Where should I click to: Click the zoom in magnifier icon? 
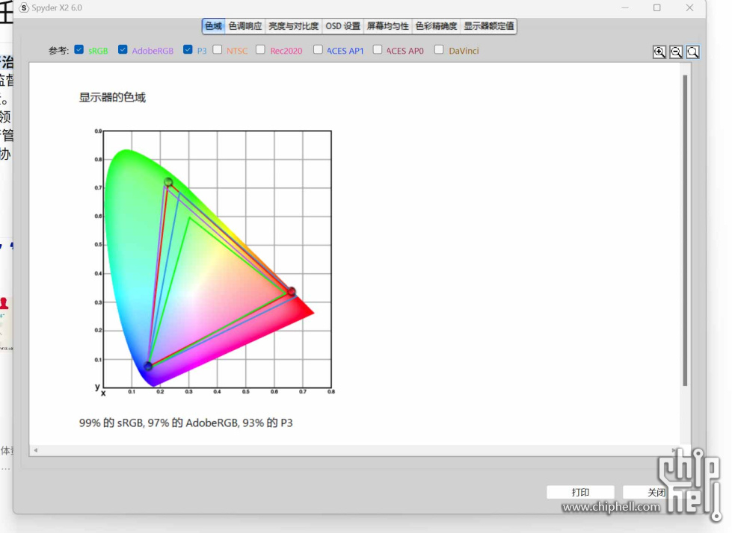coord(659,52)
